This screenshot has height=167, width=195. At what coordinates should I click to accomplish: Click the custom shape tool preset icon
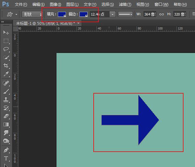click(x=9, y=14)
